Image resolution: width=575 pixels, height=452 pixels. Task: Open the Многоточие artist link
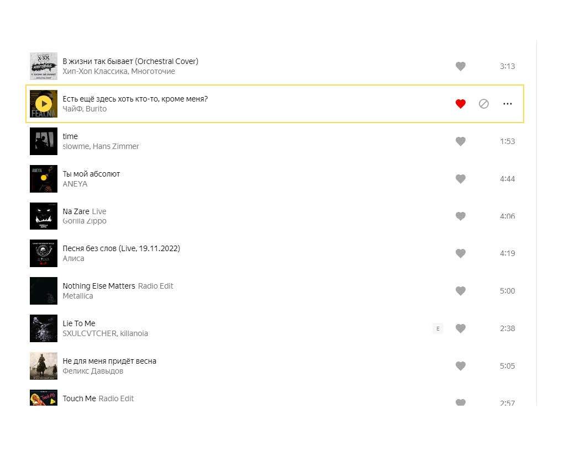(x=153, y=71)
